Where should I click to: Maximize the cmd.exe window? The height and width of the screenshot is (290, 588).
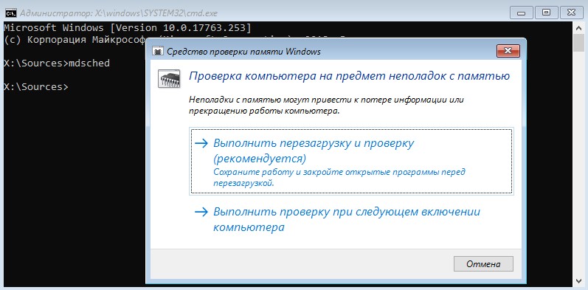(x=546, y=13)
